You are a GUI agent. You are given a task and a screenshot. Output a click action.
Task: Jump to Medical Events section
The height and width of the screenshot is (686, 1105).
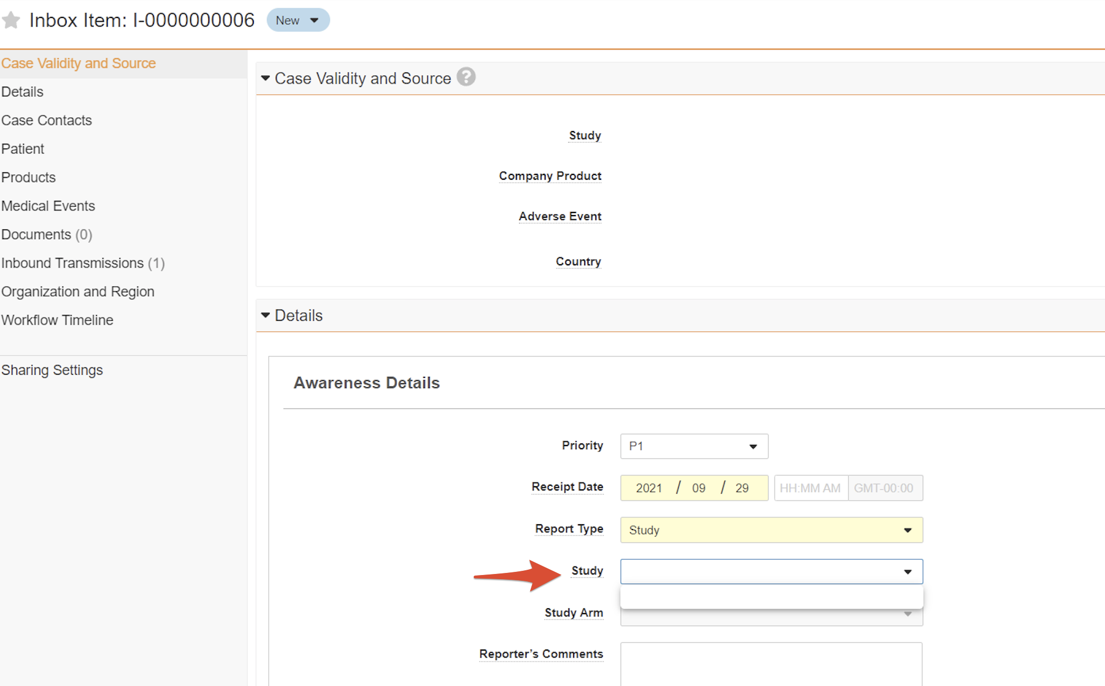point(48,206)
